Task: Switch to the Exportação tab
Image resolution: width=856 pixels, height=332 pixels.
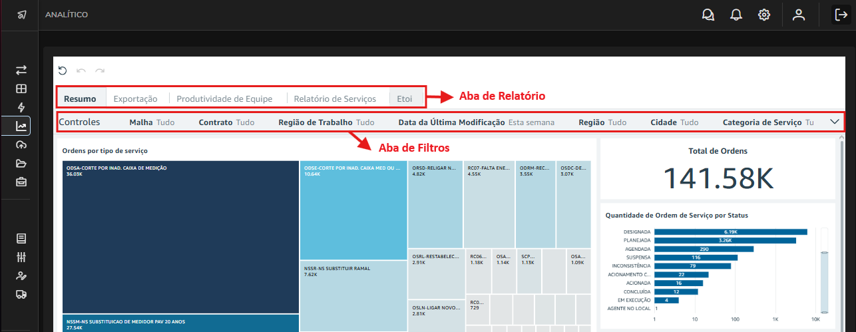Action: [x=135, y=98]
